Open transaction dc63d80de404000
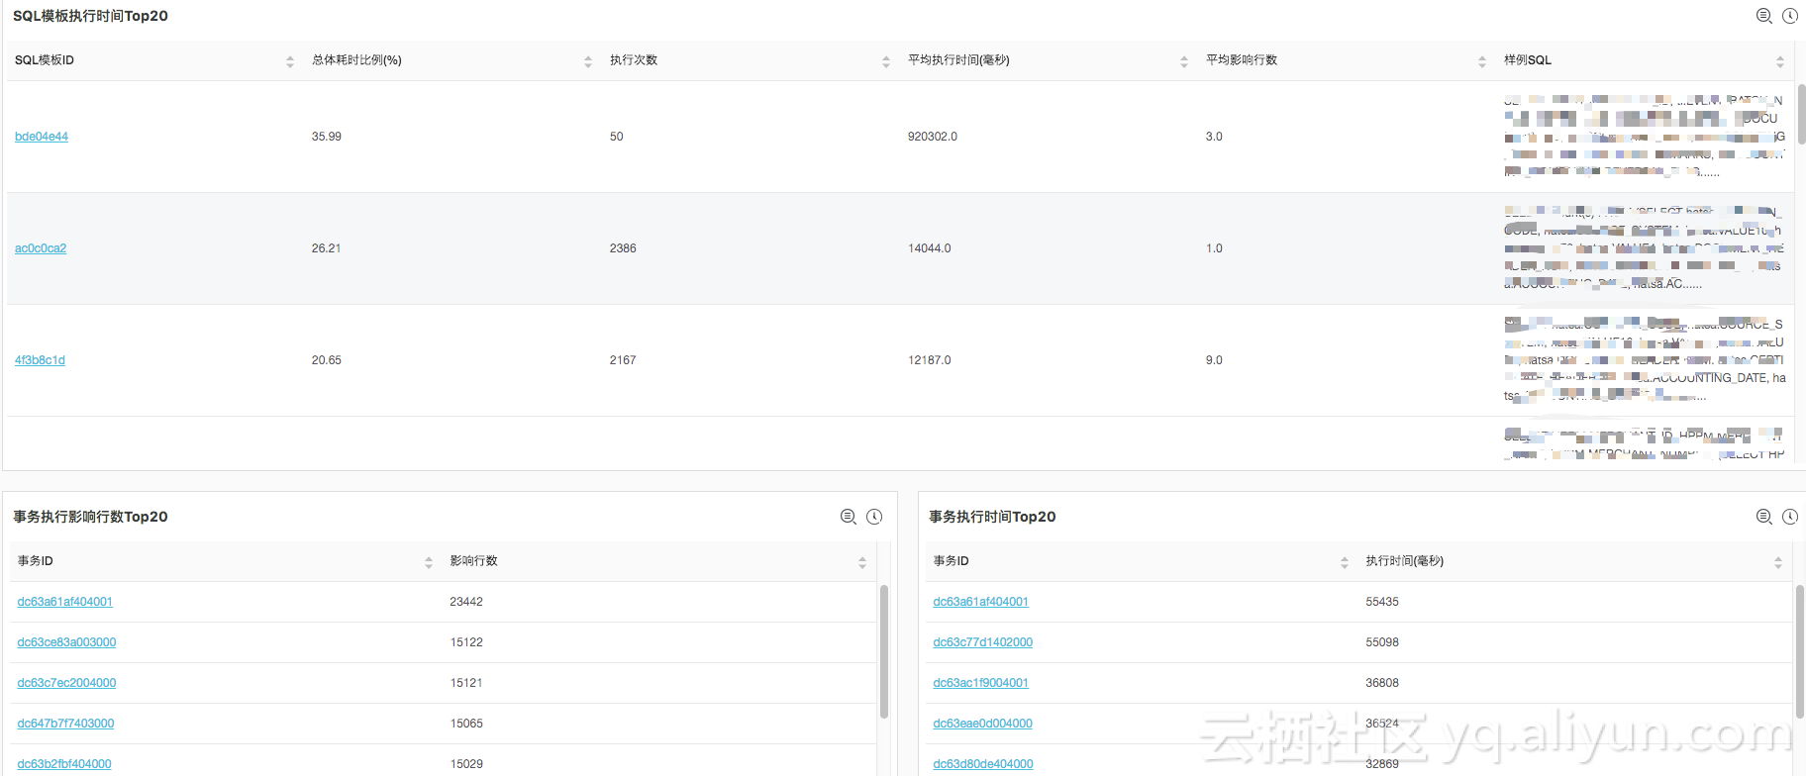The height and width of the screenshot is (776, 1806). tap(983, 764)
